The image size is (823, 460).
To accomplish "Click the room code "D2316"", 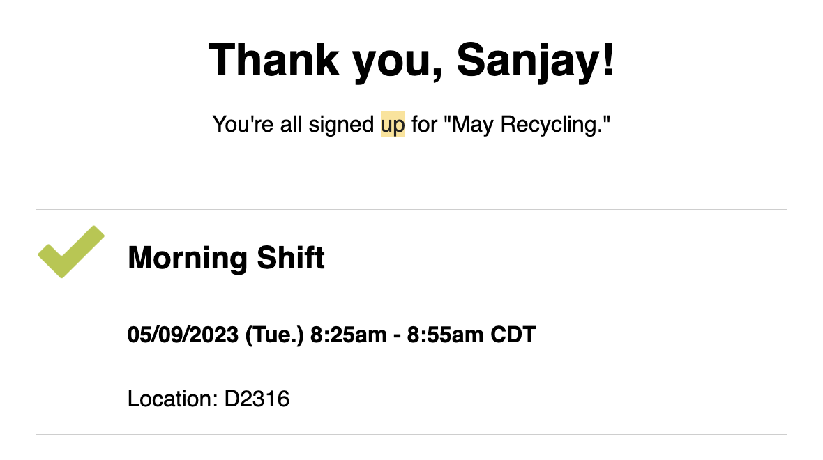I will click(x=257, y=399).
